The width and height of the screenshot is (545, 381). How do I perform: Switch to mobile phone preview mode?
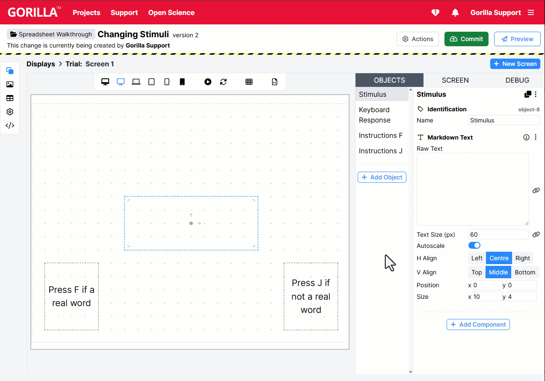tap(182, 81)
